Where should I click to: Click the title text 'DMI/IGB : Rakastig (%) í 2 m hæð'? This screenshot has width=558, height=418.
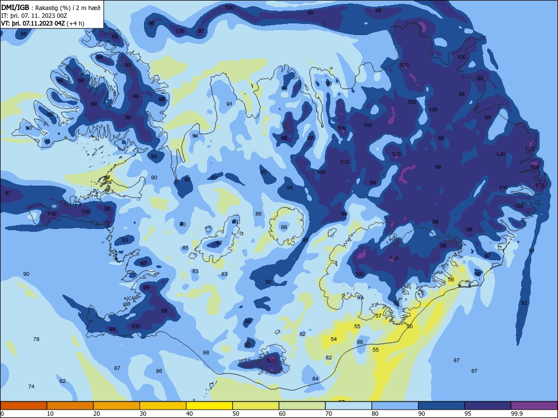pos(51,8)
